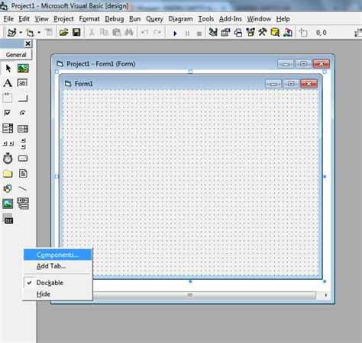The image size is (362, 343).
Task: Select the Label control tool
Action: coord(8,83)
